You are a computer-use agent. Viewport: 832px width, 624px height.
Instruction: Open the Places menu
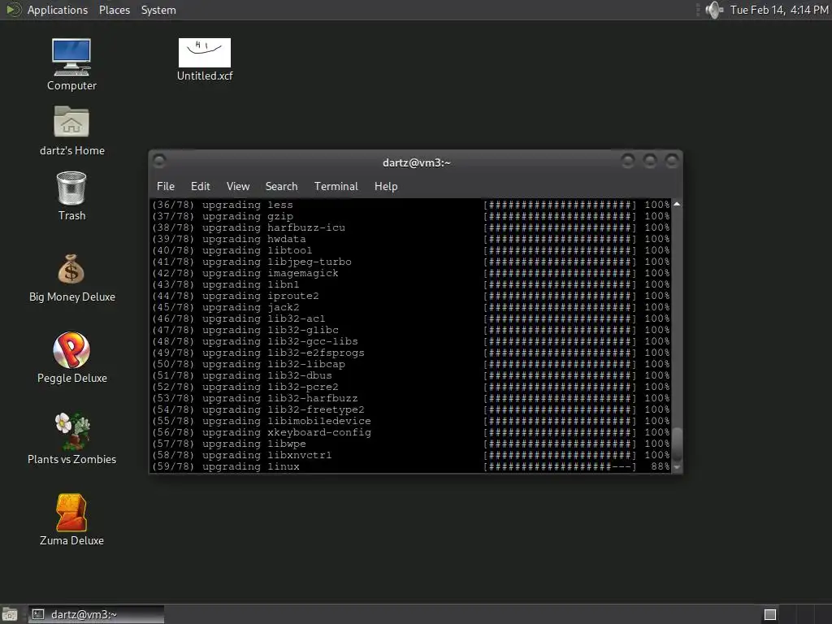pos(115,10)
